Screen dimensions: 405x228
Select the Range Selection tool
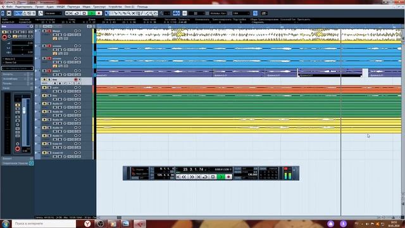point(111,13)
